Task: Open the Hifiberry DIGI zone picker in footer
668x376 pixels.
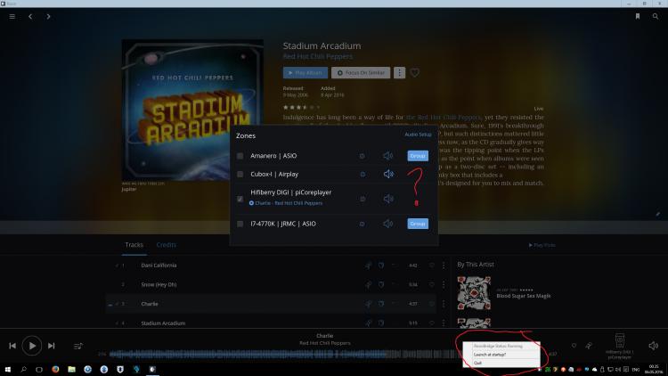Action: pos(620,347)
